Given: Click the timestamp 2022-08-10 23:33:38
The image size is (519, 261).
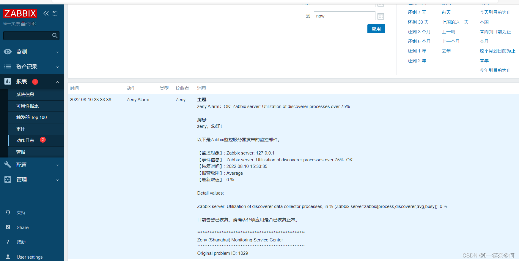Looking at the screenshot, I should point(90,100).
